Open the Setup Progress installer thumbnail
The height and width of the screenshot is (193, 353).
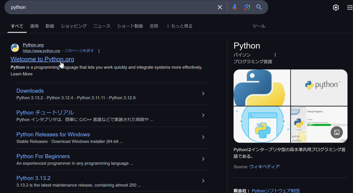(319, 125)
